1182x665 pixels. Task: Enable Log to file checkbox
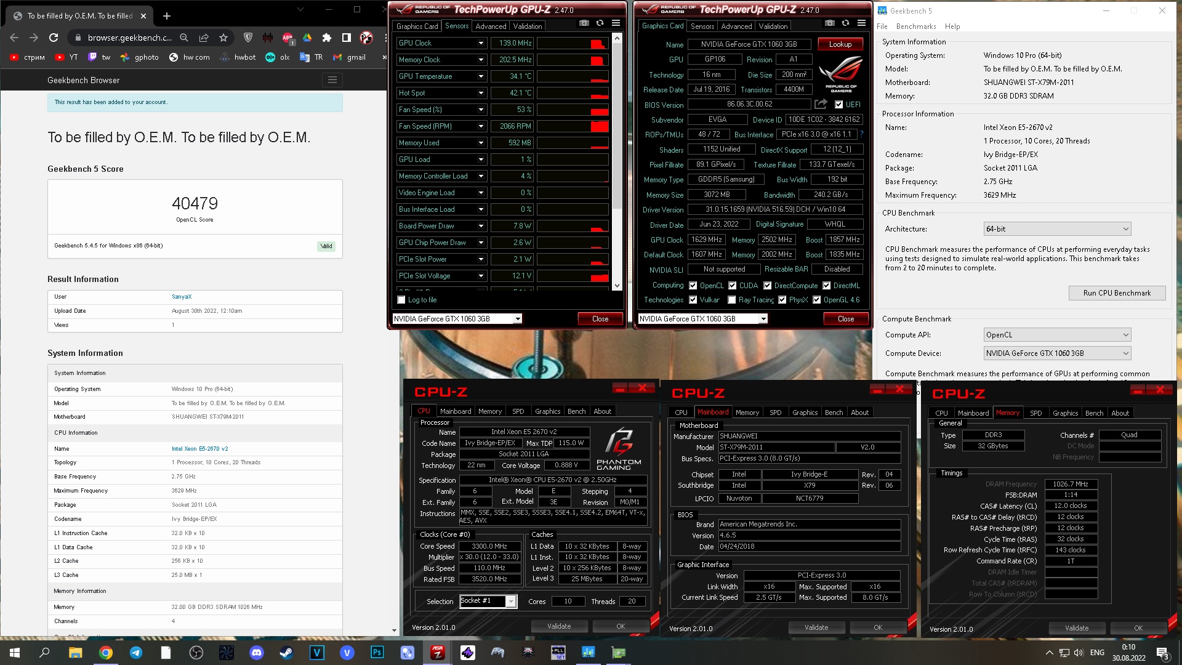click(x=401, y=300)
